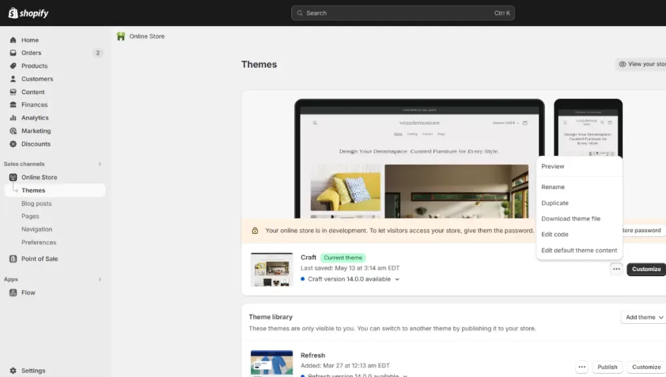Open Navigation settings
This screenshot has height=377, width=666.
[37, 229]
